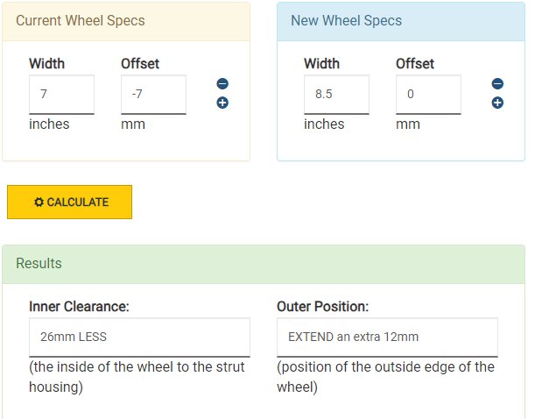
Task: Select the Inner Clearance result box
Action: tap(139, 337)
